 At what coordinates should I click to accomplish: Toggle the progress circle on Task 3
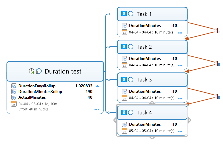[x=131, y=80]
